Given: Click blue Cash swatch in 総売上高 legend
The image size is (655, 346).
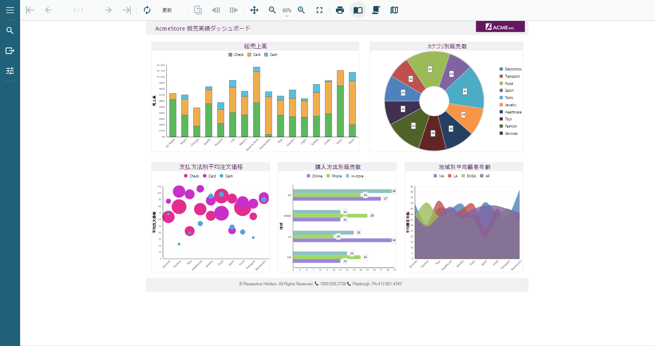Looking at the screenshot, I should (266, 55).
